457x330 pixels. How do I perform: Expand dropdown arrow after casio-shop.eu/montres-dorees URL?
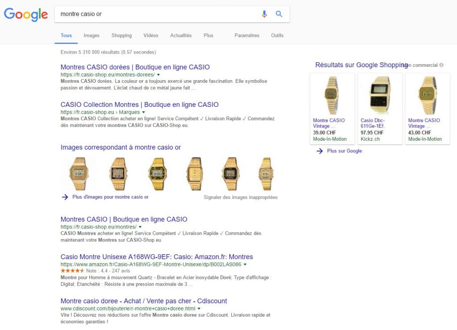(158, 75)
